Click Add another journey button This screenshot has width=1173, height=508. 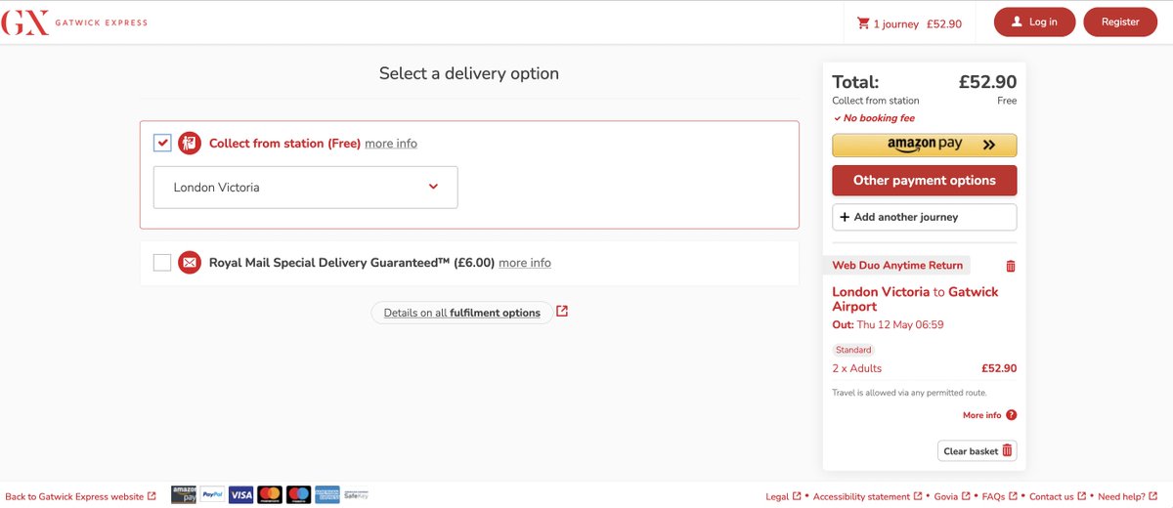point(924,217)
